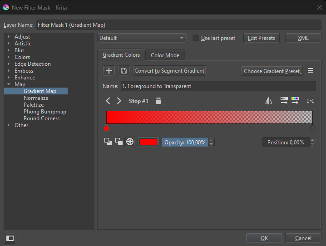Click Convert to Segment Gradient button
This screenshot has width=326, height=246.
point(169,71)
